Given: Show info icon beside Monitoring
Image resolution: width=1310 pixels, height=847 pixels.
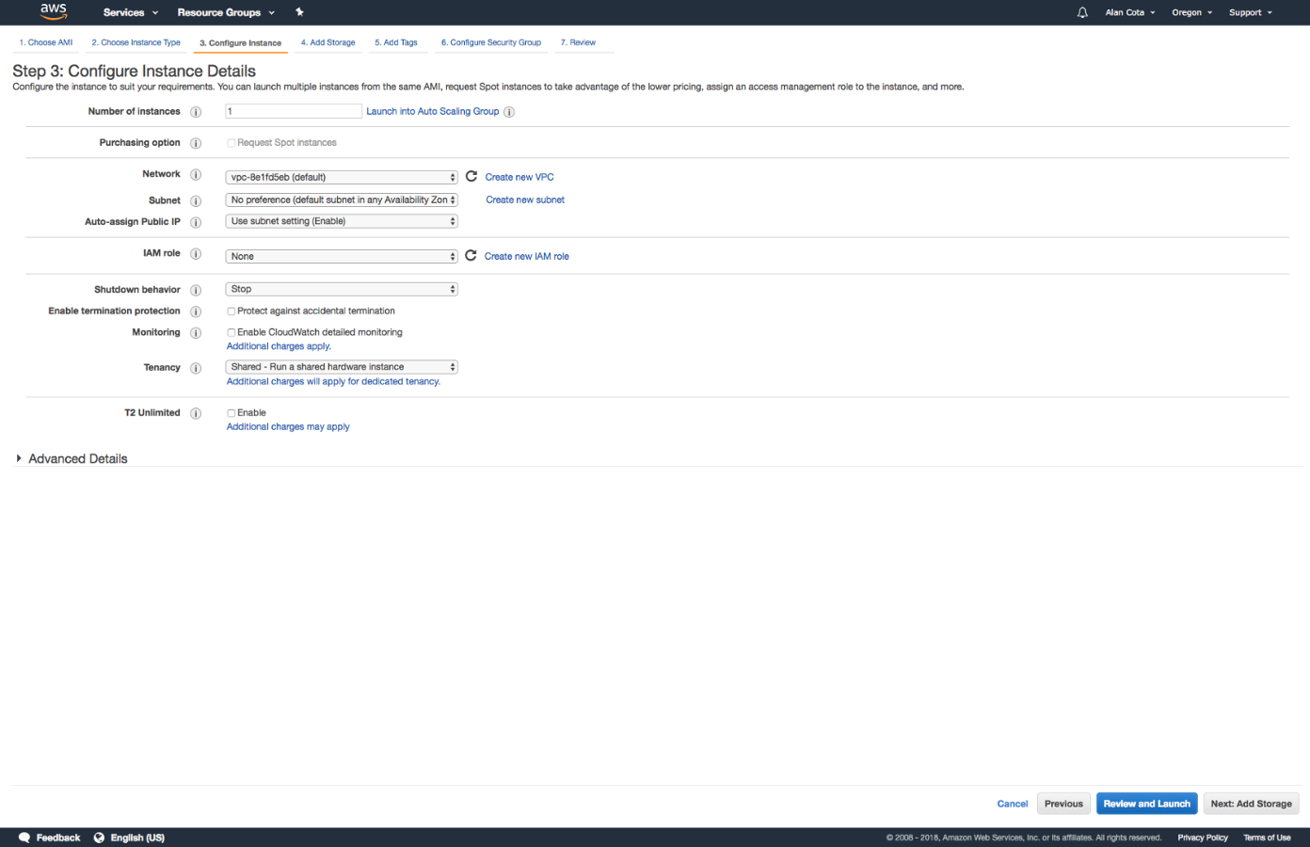Looking at the screenshot, I should point(196,333).
